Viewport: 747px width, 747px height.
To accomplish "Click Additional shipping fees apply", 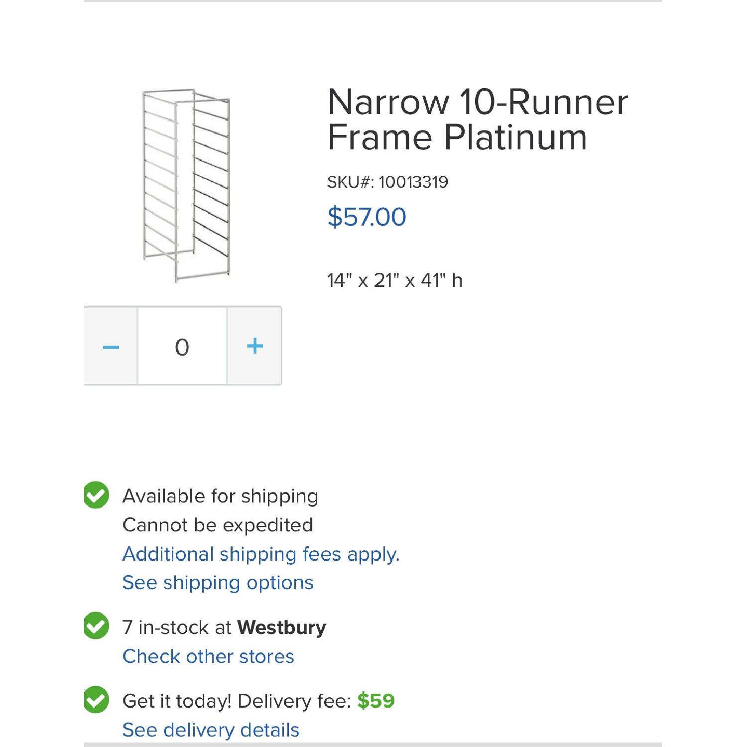I will coord(261,553).
